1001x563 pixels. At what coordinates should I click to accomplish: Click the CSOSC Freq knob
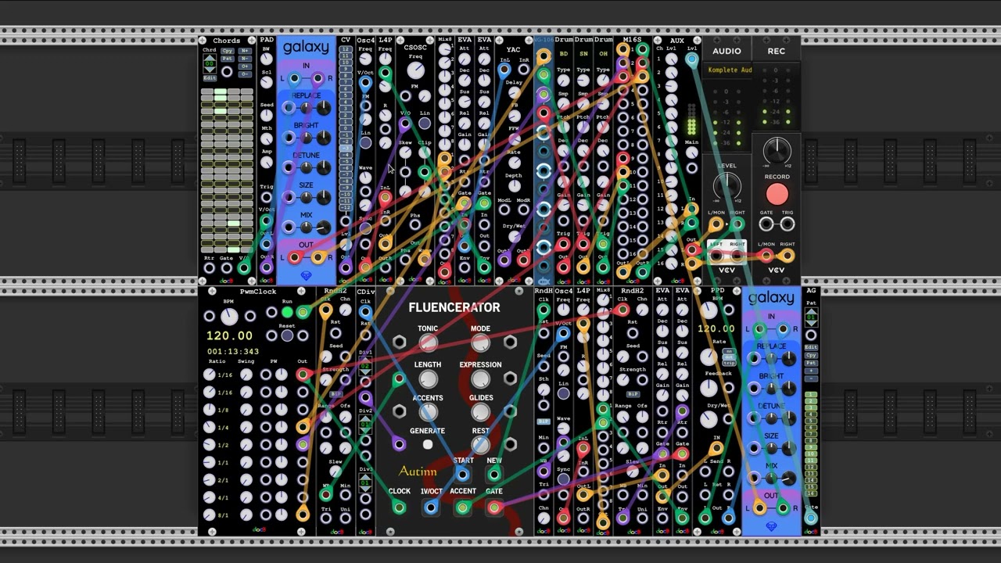414,70
